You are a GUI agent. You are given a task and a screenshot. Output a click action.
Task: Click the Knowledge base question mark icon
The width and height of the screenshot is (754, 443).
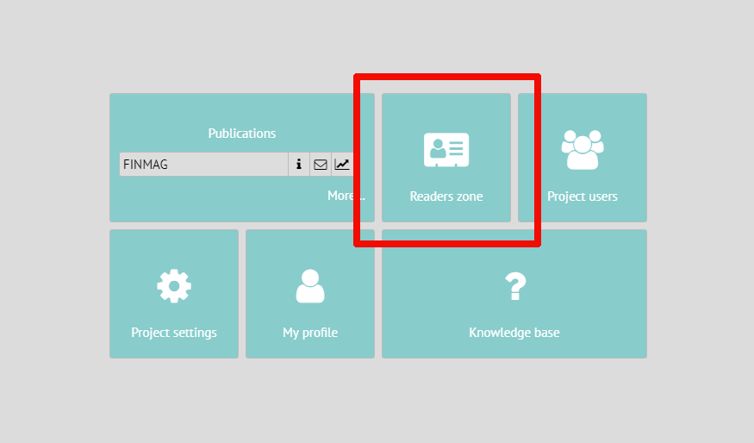pos(514,285)
